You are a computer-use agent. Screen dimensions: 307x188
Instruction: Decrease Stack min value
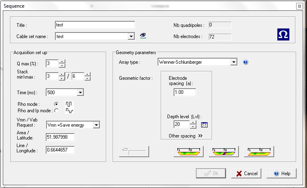coord(62,78)
